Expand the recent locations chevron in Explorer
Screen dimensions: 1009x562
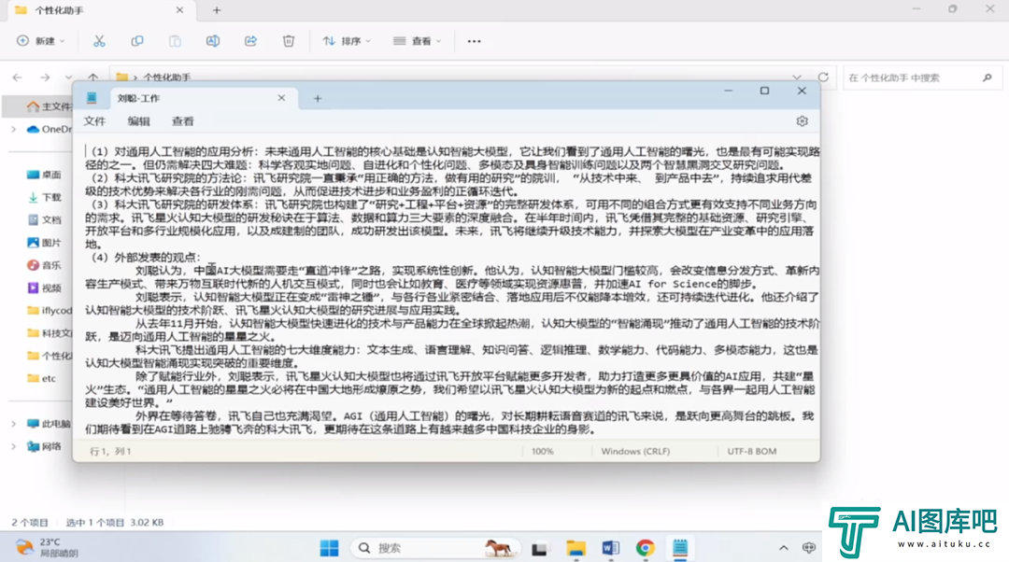68,77
